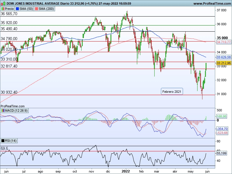
Task: Click the MACD histogram value 168,98
Action: pyautogui.click(x=222, y=116)
